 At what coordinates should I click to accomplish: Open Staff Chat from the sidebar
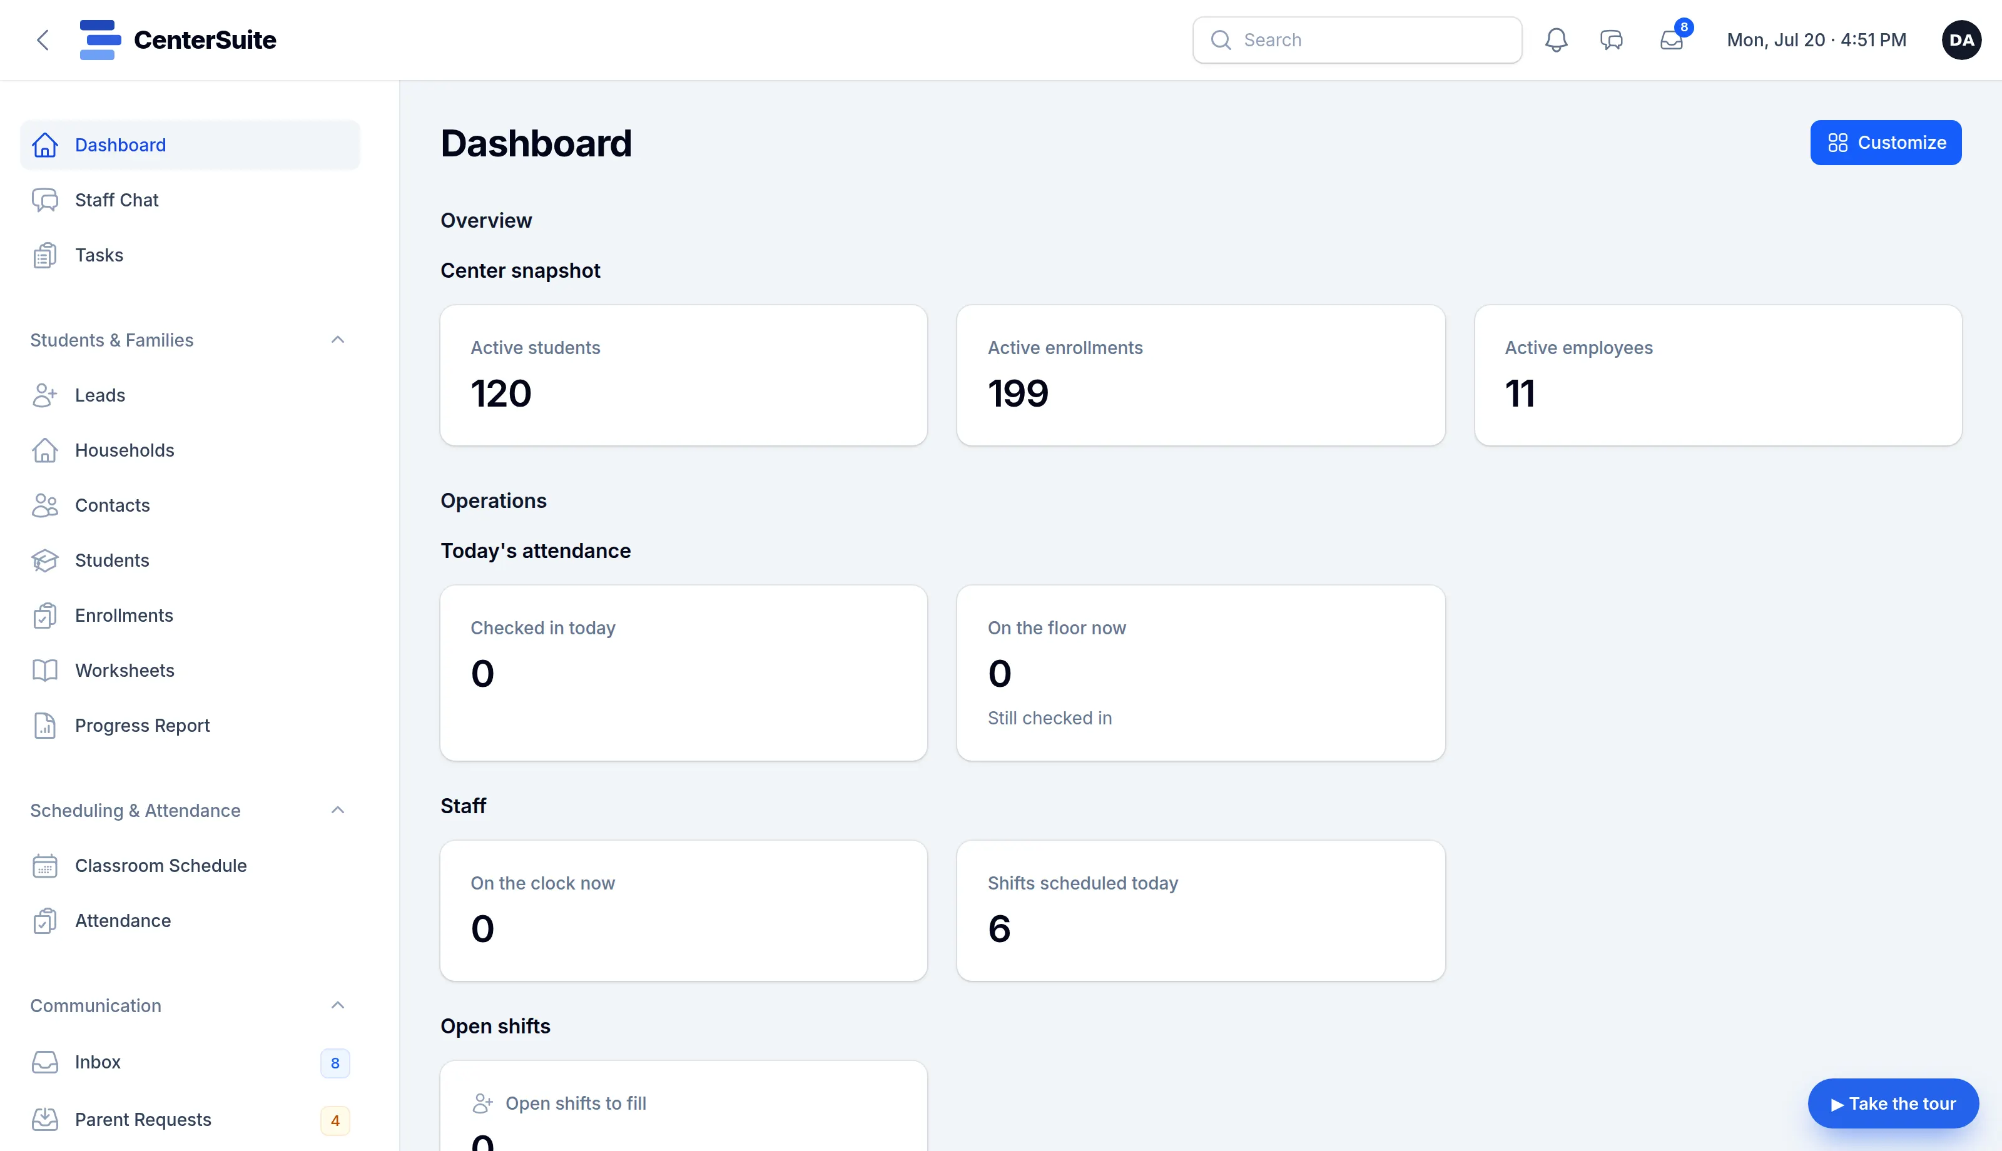(190, 200)
